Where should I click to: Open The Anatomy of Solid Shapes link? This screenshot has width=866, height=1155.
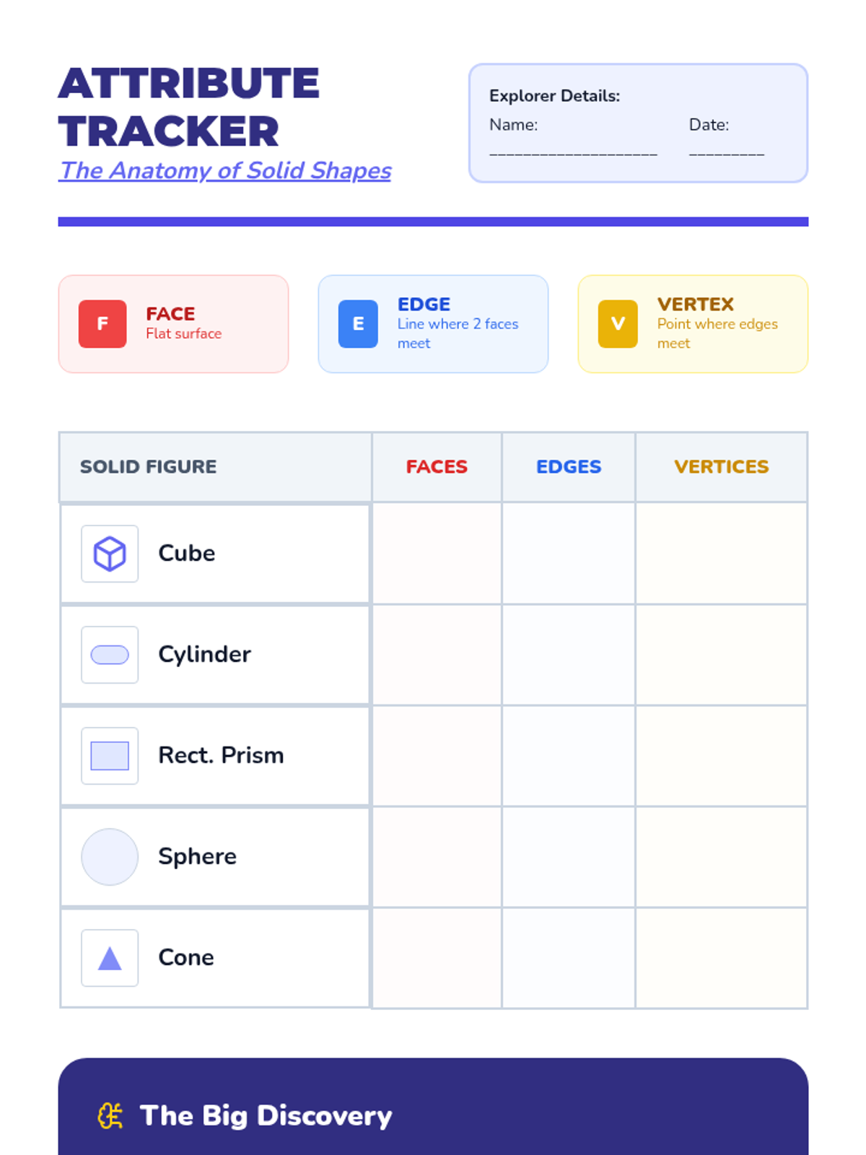tap(225, 171)
